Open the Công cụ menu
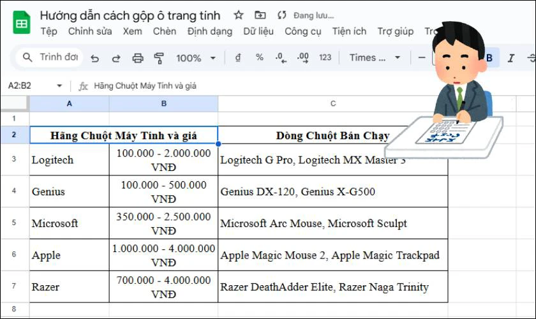Viewport: 536px width, 319px height. [x=303, y=31]
